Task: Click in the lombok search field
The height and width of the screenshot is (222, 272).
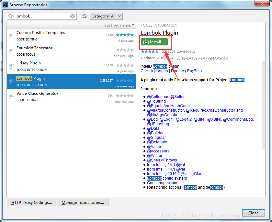Action: click(x=42, y=16)
